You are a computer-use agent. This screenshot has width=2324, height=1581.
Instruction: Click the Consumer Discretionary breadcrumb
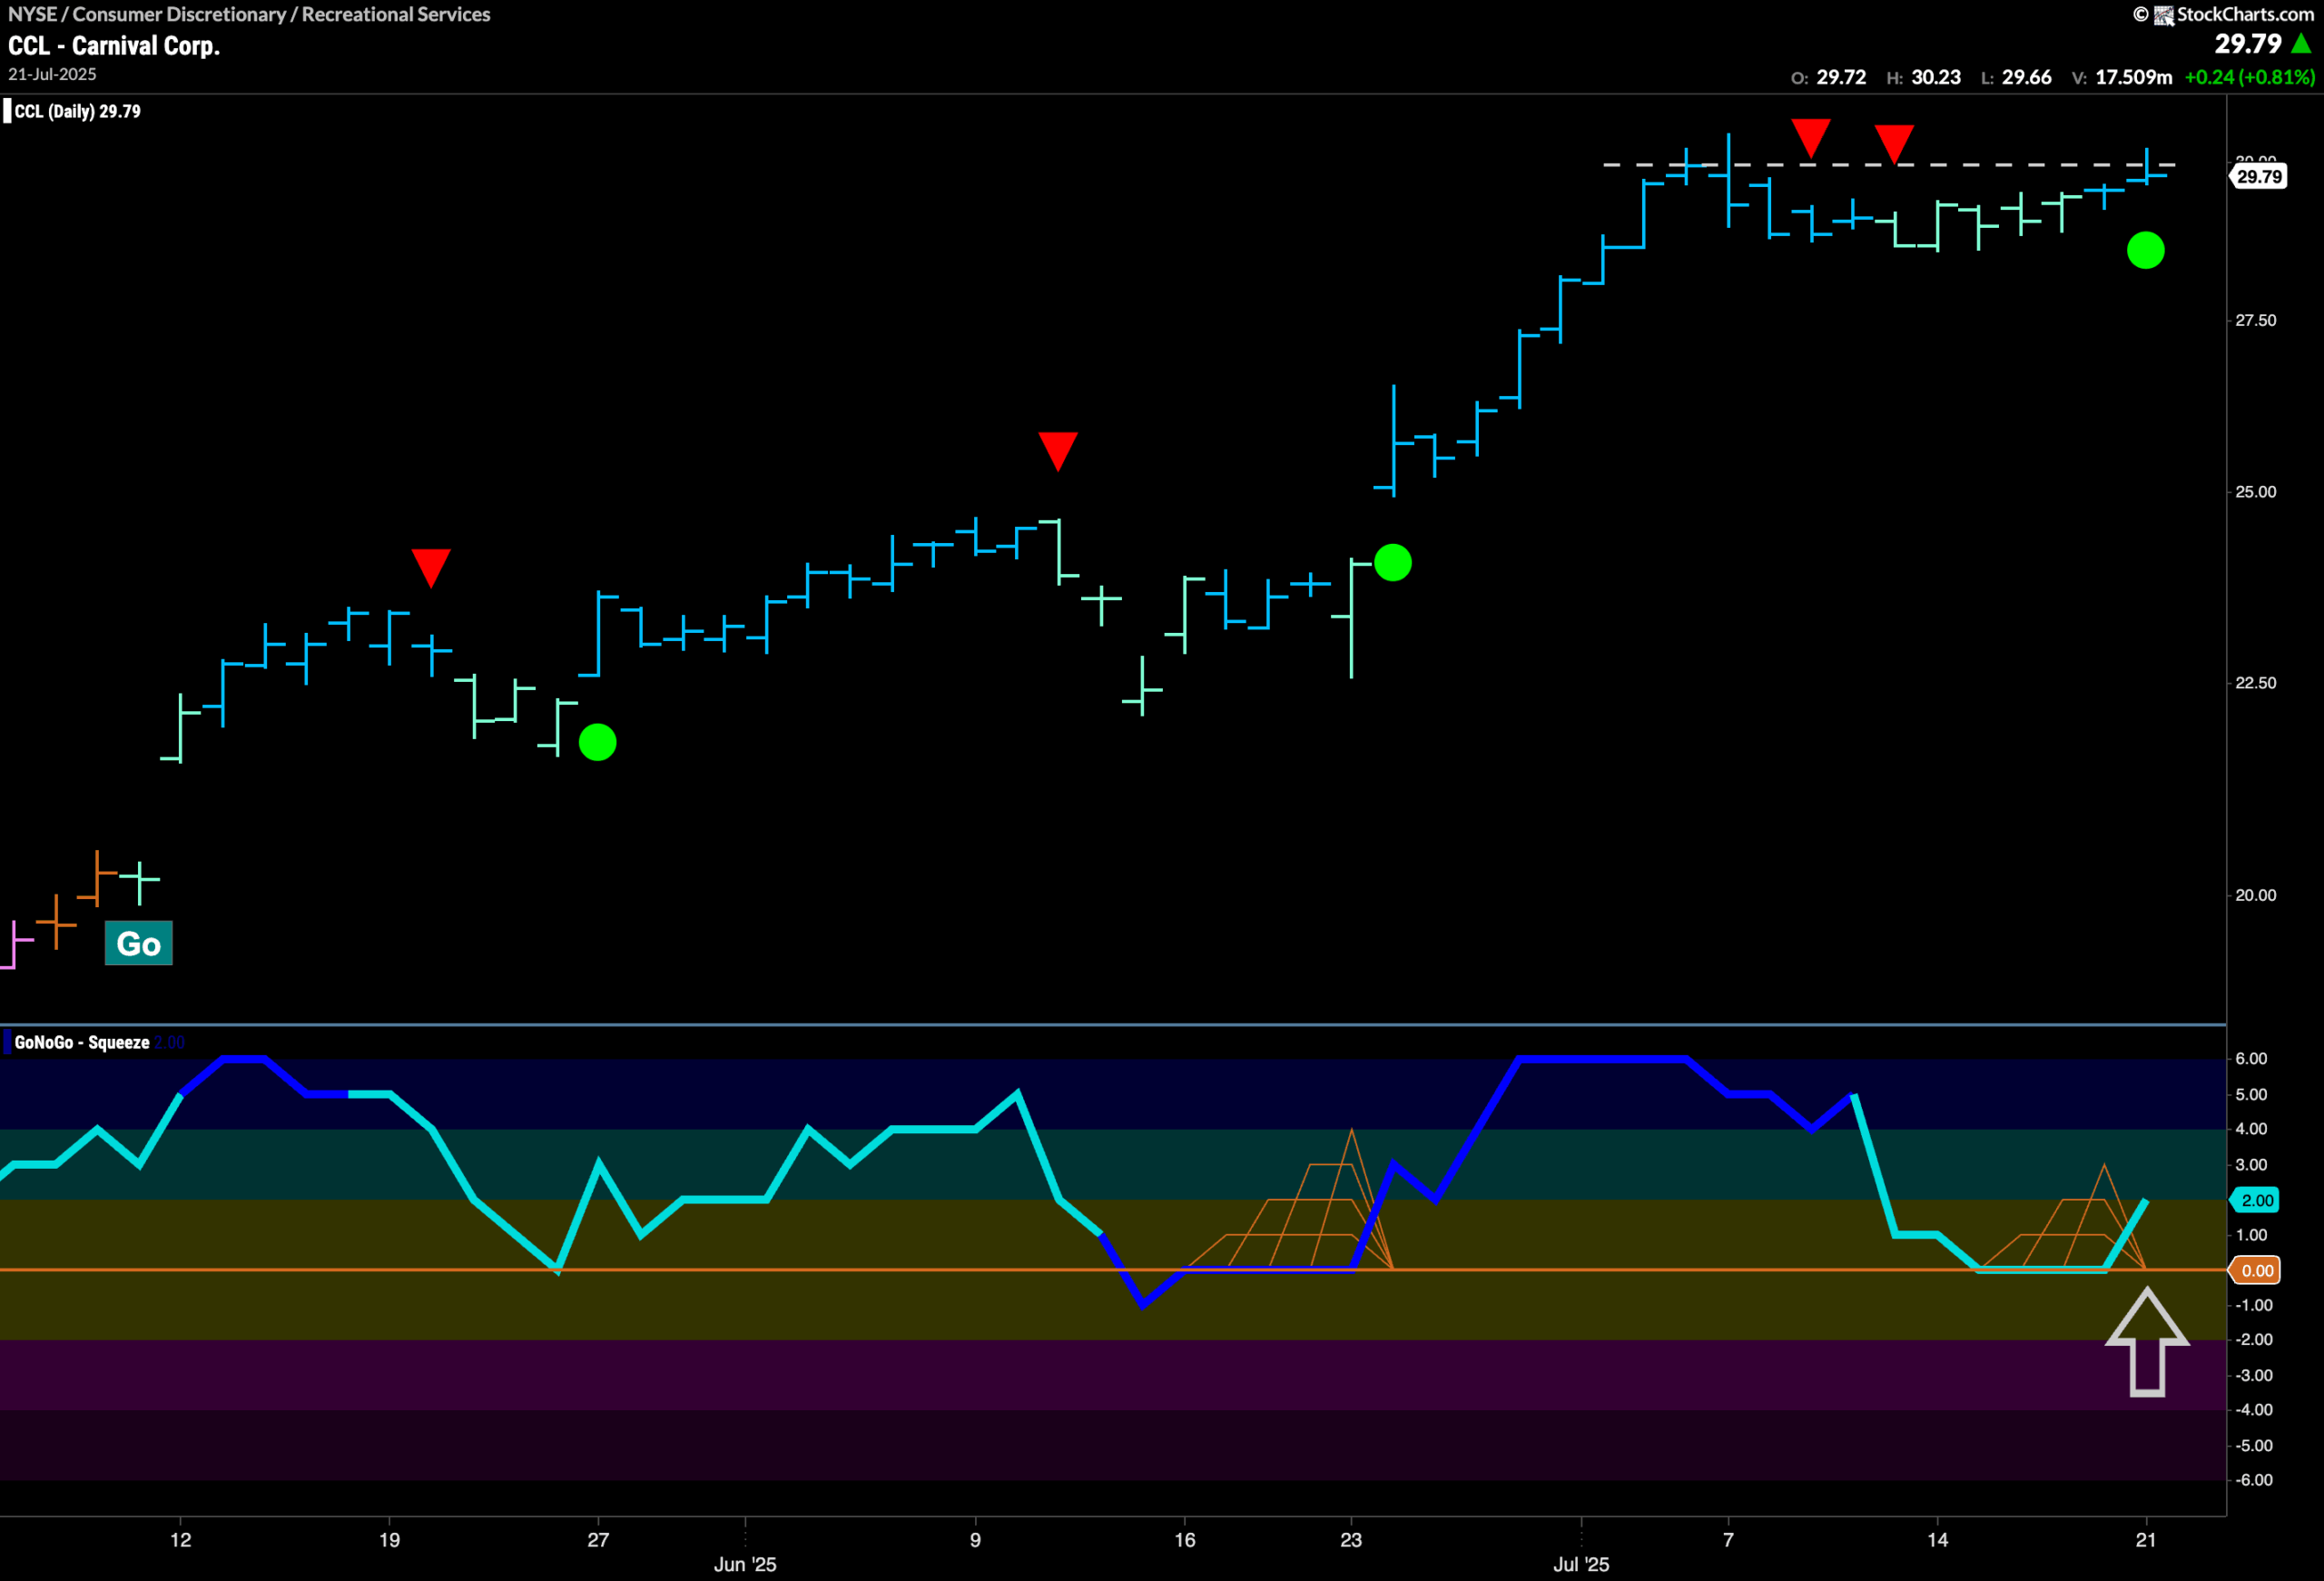click(x=179, y=14)
